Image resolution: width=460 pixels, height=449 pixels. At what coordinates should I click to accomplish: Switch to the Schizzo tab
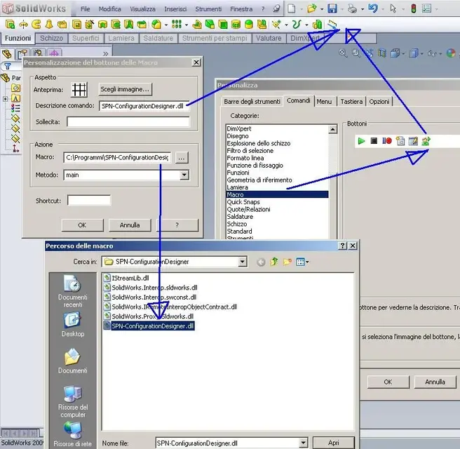click(52, 39)
